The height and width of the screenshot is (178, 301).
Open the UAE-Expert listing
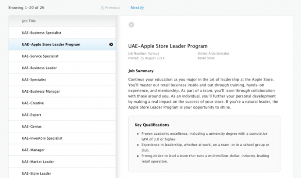point(62,114)
